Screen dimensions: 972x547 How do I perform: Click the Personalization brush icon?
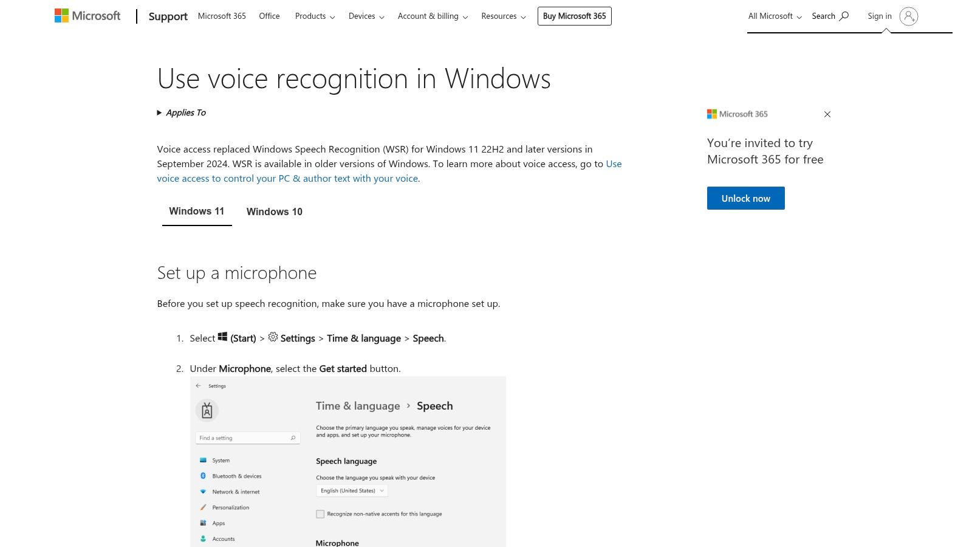click(x=203, y=507)
